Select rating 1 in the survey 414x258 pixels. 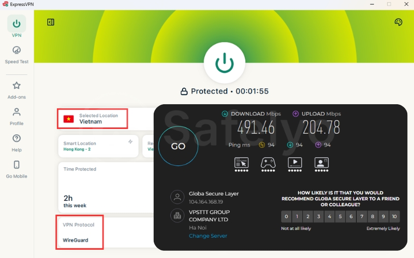[x=297, y=216]
